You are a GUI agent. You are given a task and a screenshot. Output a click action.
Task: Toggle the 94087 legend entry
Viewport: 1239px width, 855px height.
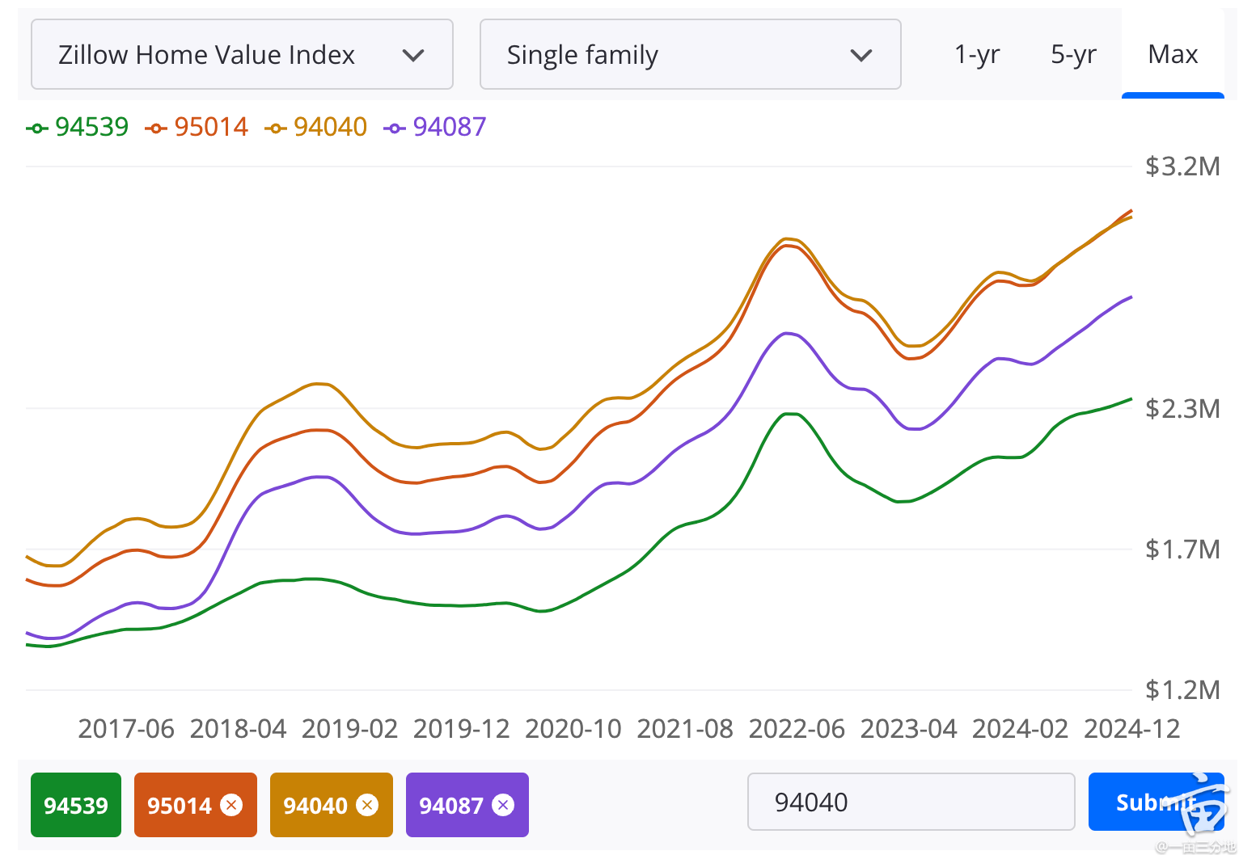(435, 127)
